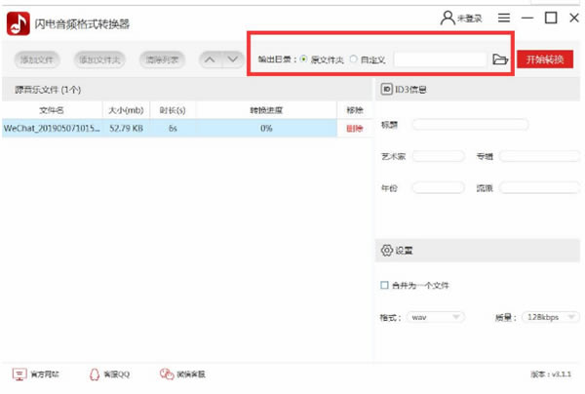Click the output directory path field
Viewport: 585px width, 394px height.
[x=441, y=59]
